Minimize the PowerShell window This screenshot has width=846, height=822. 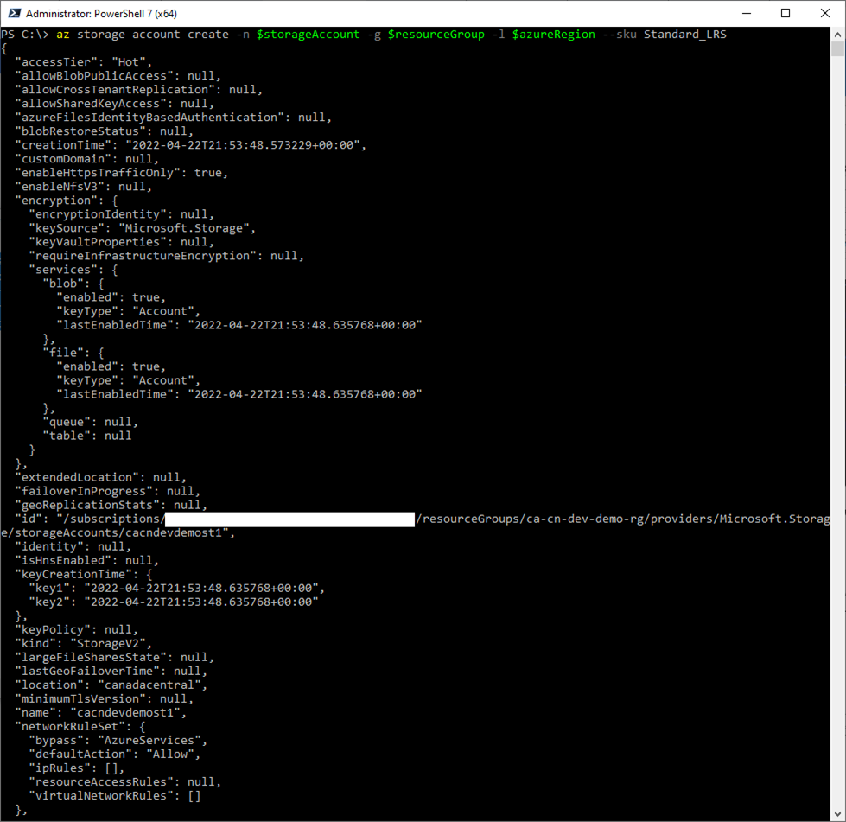(745, 13)
